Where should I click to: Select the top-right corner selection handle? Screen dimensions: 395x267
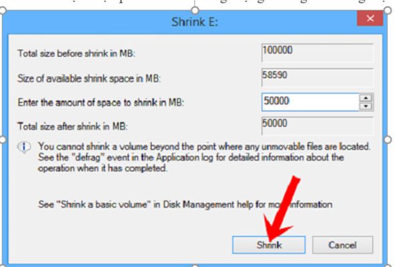[x=388, y=10]
